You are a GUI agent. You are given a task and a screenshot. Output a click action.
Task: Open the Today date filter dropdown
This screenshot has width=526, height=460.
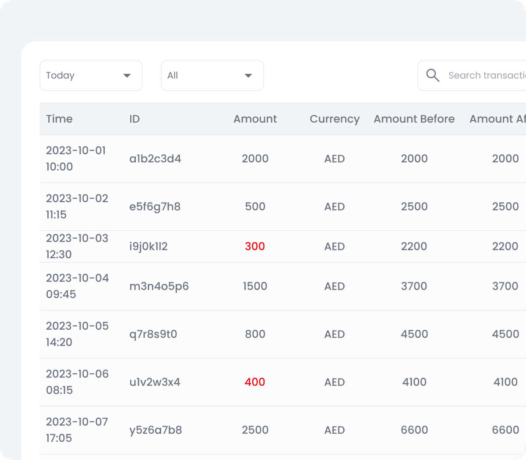tap(91, 75)
